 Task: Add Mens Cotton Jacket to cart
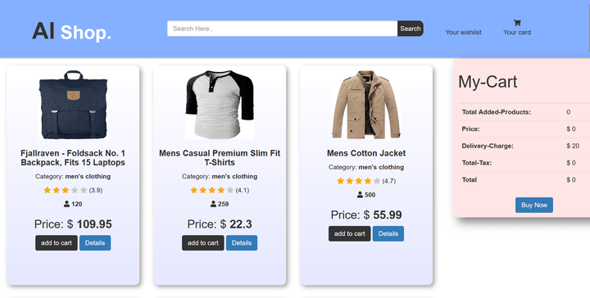coord(350,234)
